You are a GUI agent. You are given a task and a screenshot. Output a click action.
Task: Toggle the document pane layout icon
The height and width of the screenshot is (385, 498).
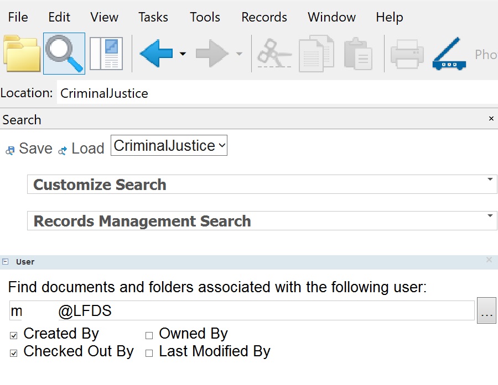106,54
